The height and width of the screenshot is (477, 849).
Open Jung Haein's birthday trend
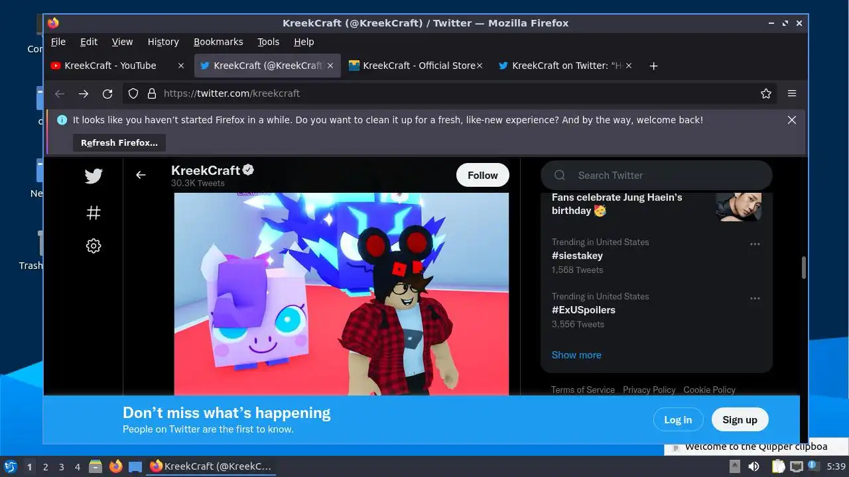coord(617,204)
